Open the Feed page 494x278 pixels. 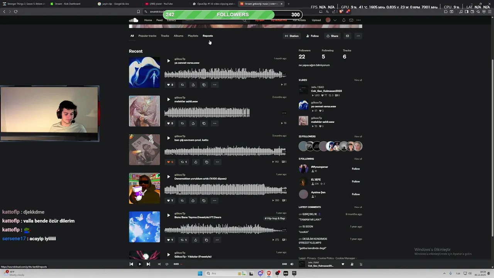tap(159, 20)
